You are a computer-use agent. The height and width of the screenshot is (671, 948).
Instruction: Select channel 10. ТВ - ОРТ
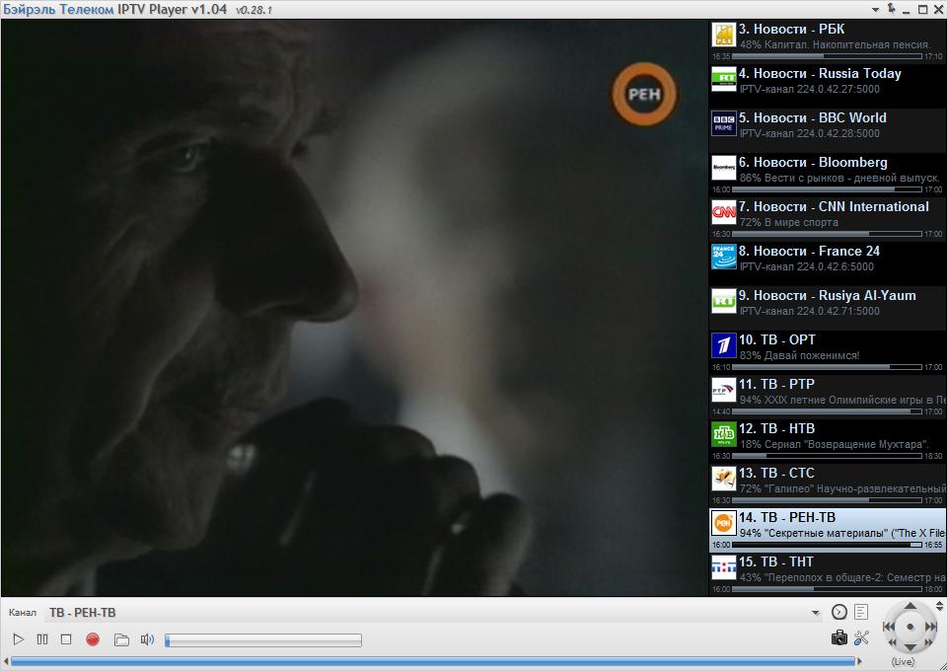tap(828, 352)
